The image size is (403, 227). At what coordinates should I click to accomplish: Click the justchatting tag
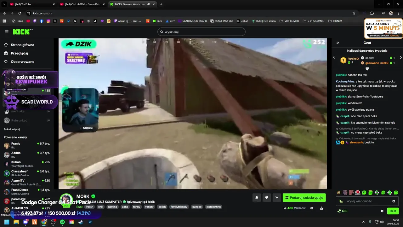click(213, 207)
